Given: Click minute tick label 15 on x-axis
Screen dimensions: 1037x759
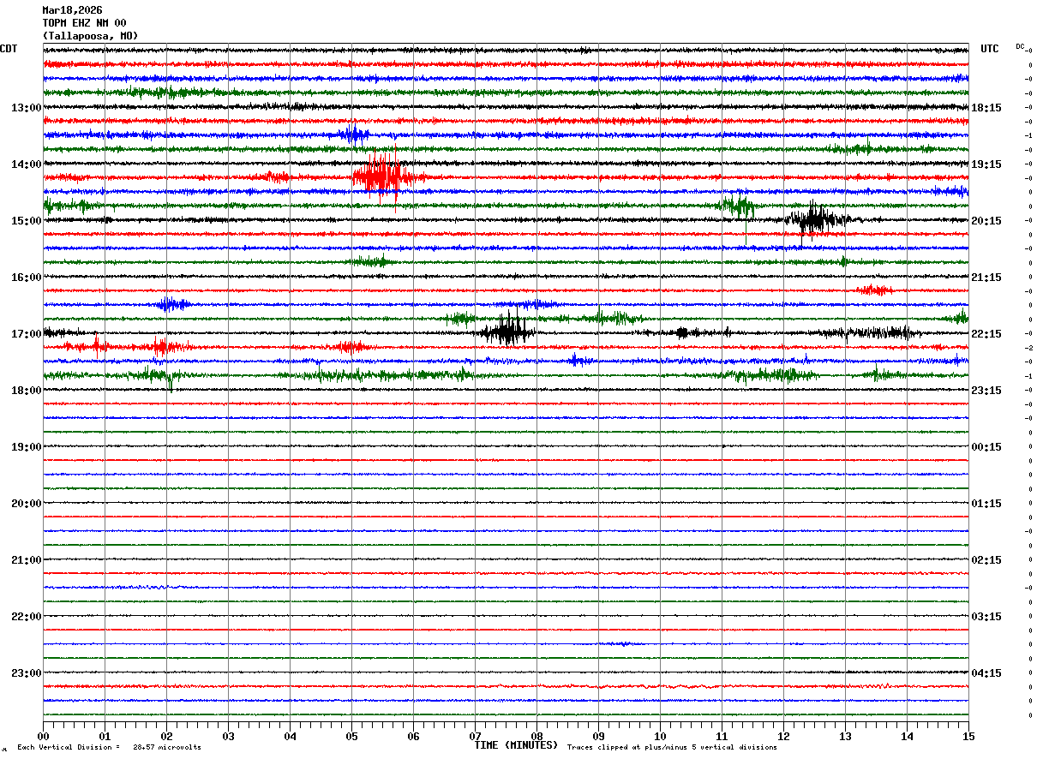Looking at the screenshot, I should pos(968,737).
